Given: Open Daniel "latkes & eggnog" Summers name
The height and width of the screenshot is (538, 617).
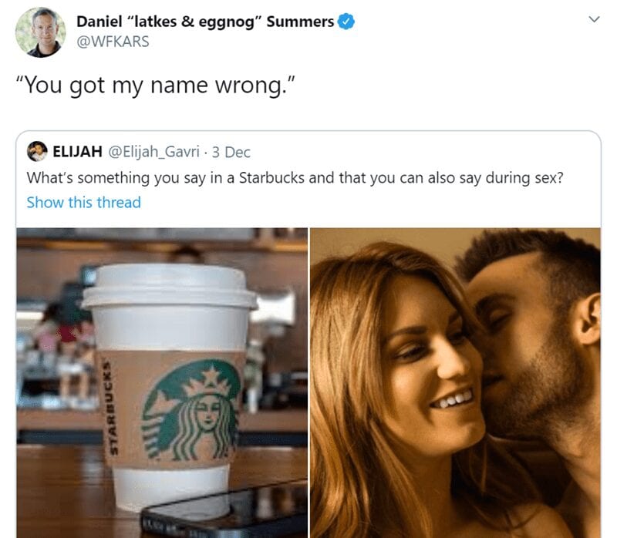Looking at the screenshot, I should [x=205, y=22].
